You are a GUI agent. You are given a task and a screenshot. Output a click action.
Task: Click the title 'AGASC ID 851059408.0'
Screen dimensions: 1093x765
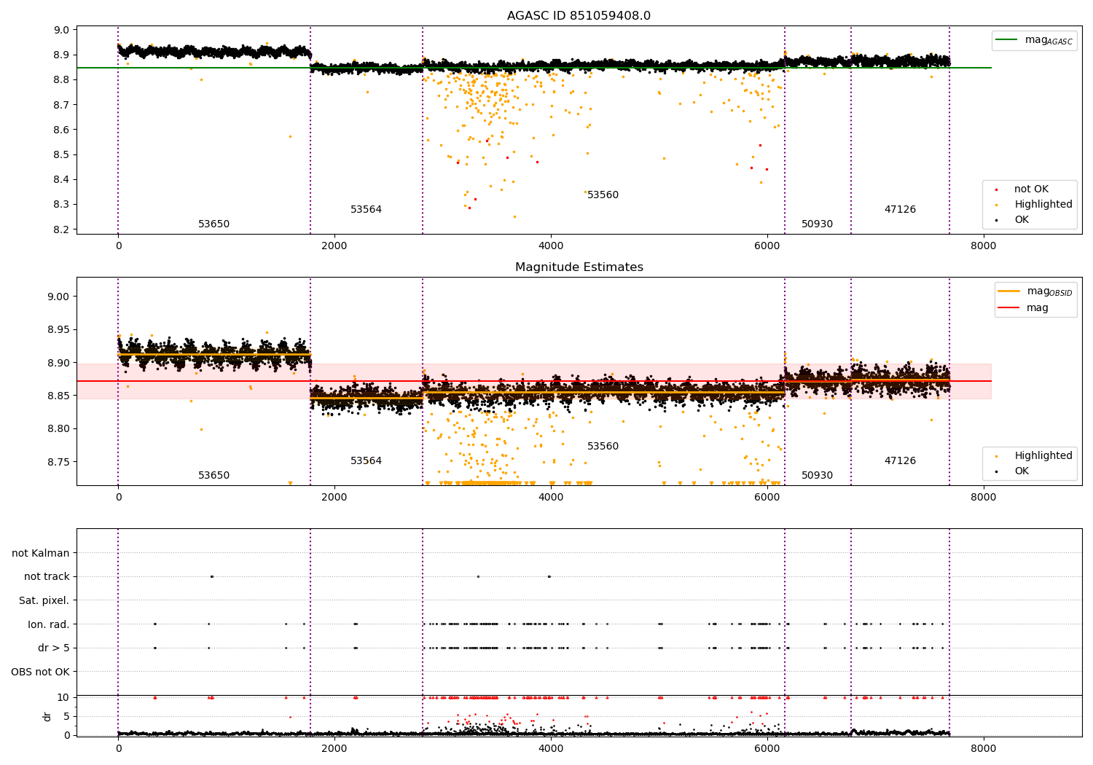[x=579, y=16]
